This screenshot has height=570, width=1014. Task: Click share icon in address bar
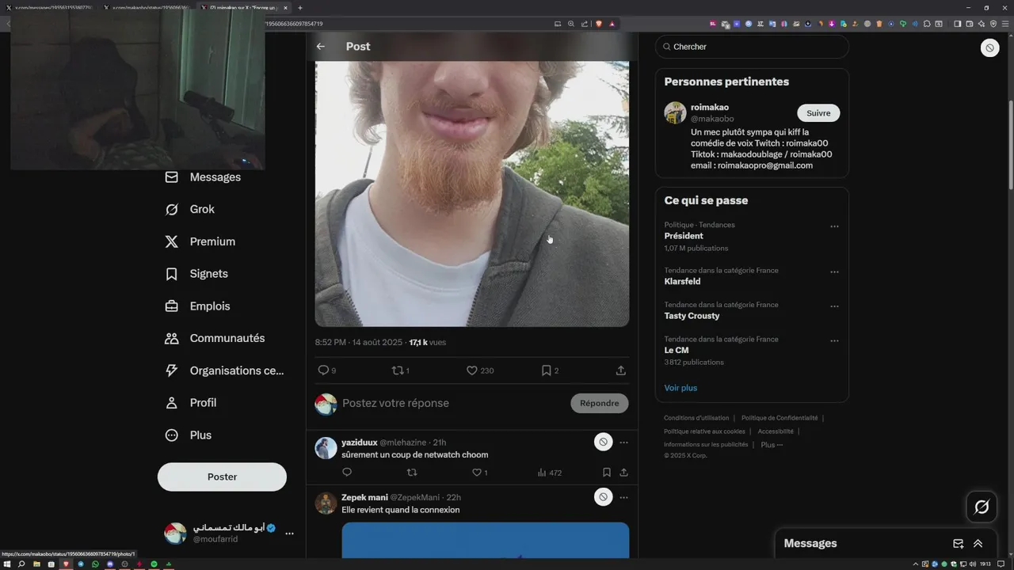point(585,24)
